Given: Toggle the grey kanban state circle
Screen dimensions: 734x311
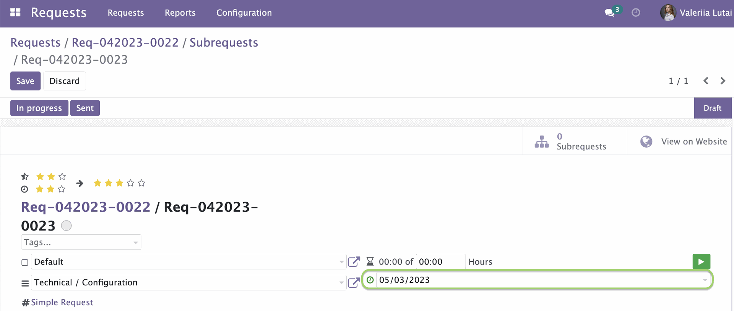Looking at the screenshot, I should point(67,226).
